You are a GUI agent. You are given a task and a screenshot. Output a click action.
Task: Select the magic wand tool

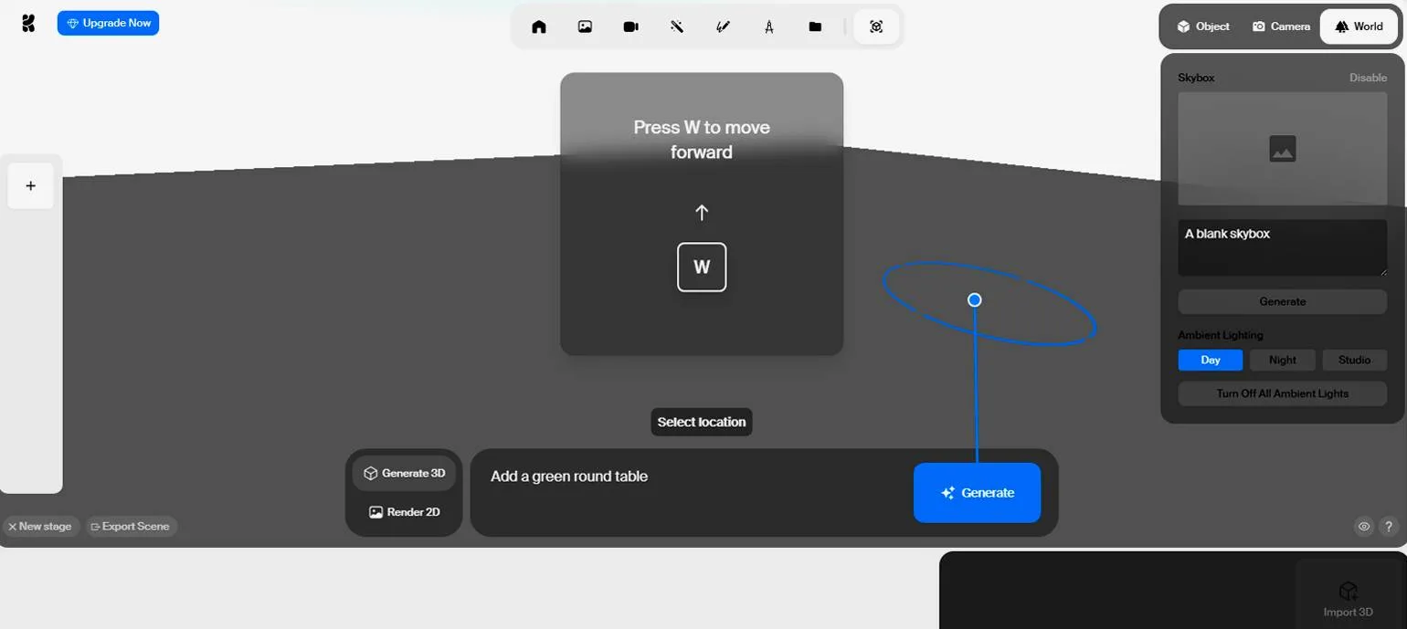tap(677, 26)
